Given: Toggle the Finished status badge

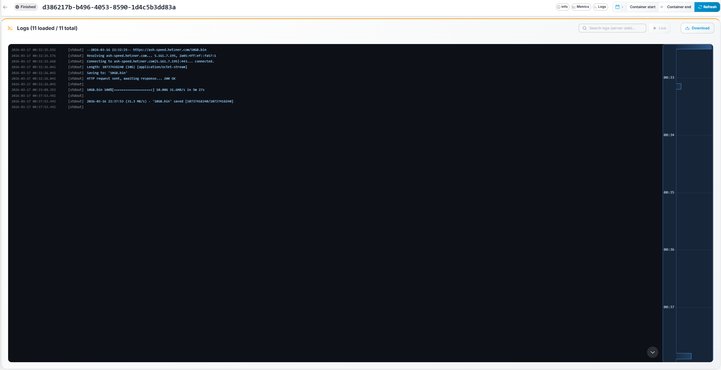Looking at the screenshot, I should click(x=26, y=7).
